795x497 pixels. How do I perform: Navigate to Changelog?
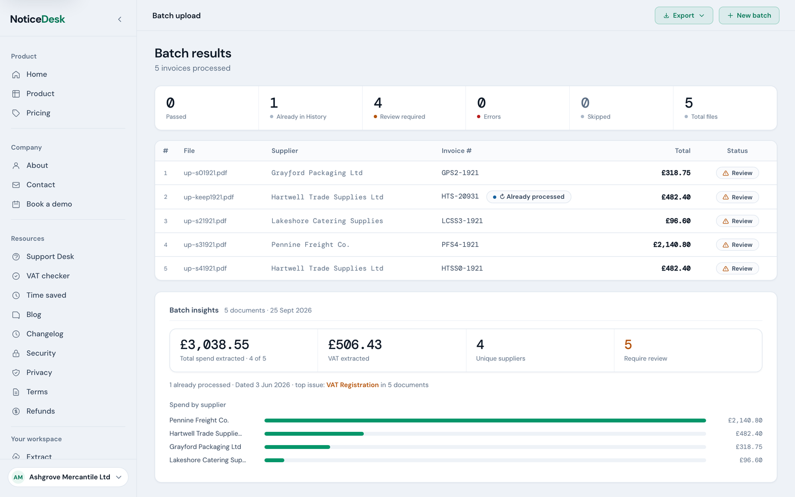[45, 334]
